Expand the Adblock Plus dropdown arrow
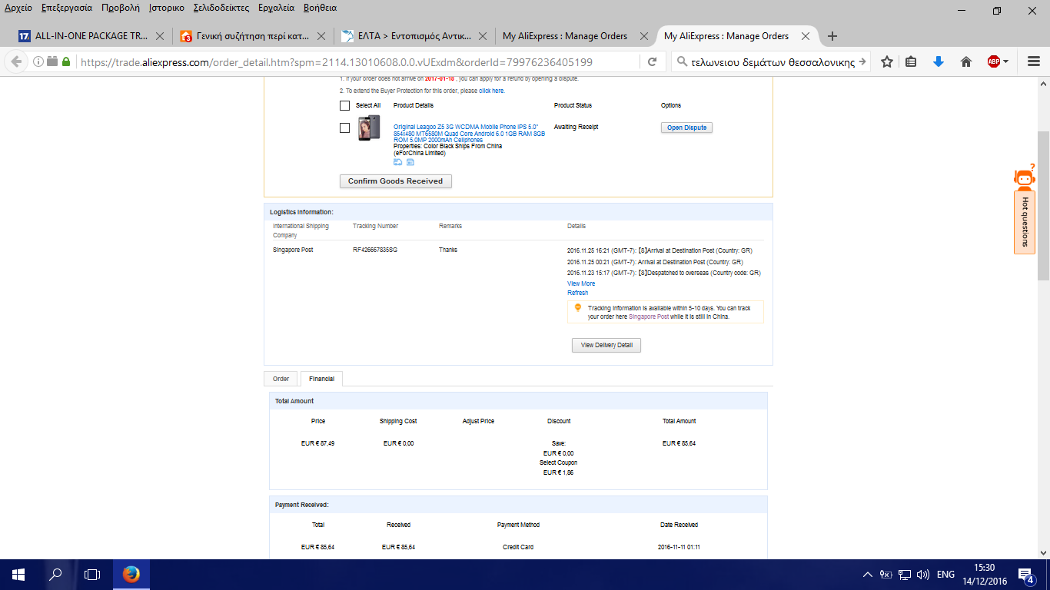 click(1005, 62)
